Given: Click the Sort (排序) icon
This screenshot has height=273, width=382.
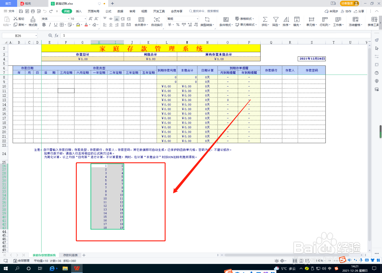Looking at the screenshot, I should click(286, 19).
